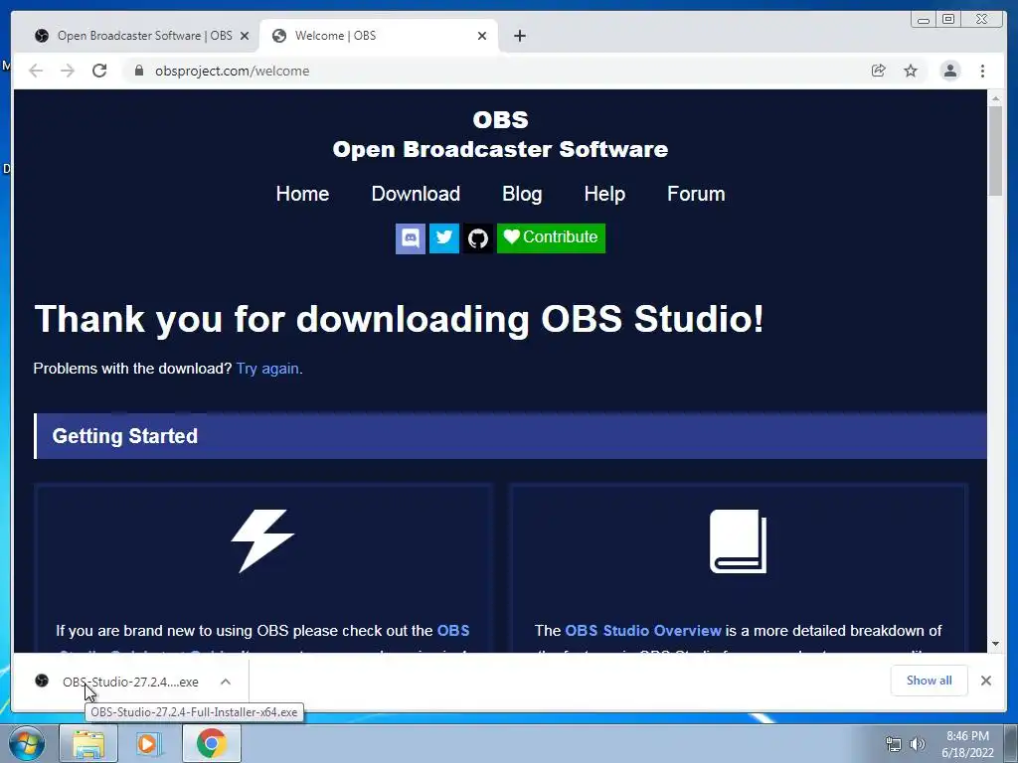Click the Try again download link
Viewport: 1018px width, 763px height.
point(267,369)
